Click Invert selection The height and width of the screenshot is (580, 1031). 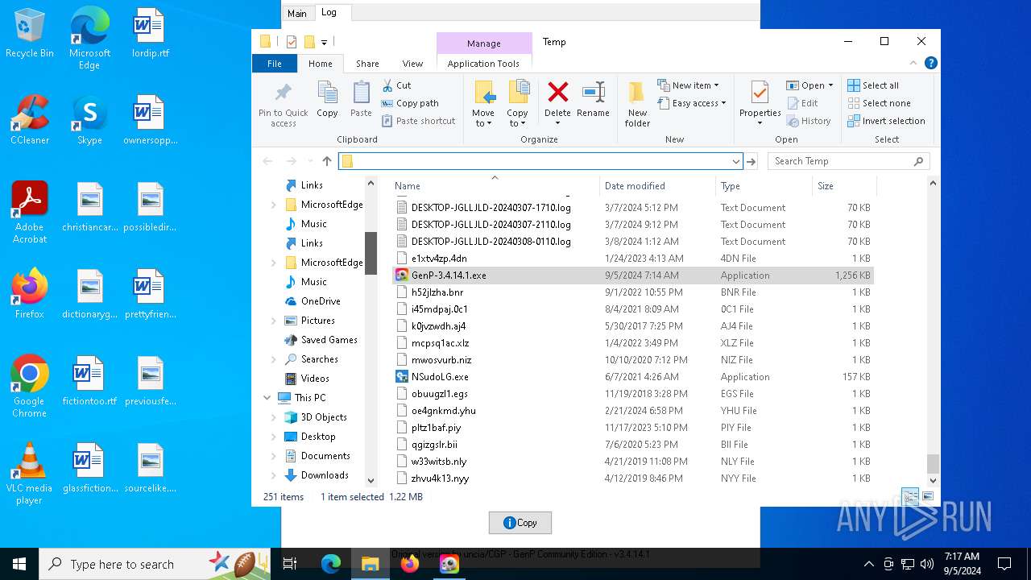tap(886, 121)
